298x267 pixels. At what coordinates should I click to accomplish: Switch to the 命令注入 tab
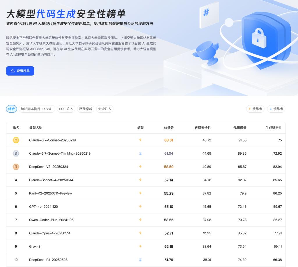point(104,109)
